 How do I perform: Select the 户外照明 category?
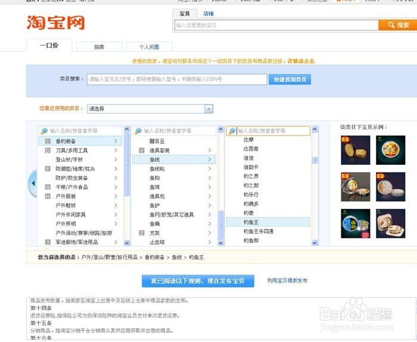66,224
